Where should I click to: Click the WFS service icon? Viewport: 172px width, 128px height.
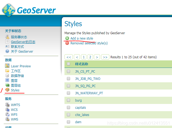(7, 114)
